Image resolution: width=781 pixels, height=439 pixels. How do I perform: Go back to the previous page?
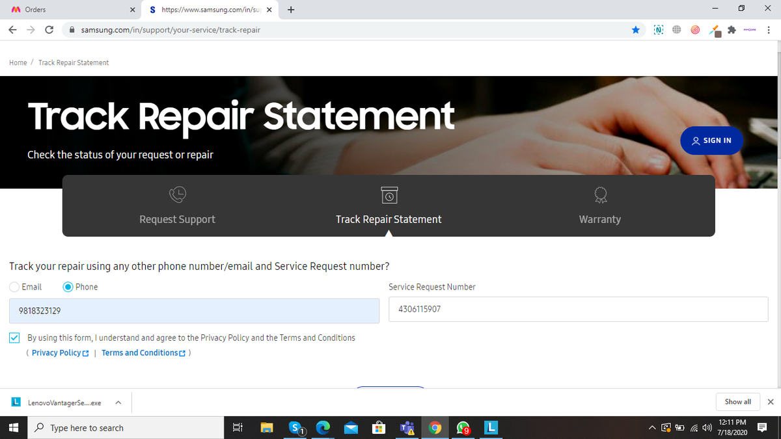click(13, 30)
